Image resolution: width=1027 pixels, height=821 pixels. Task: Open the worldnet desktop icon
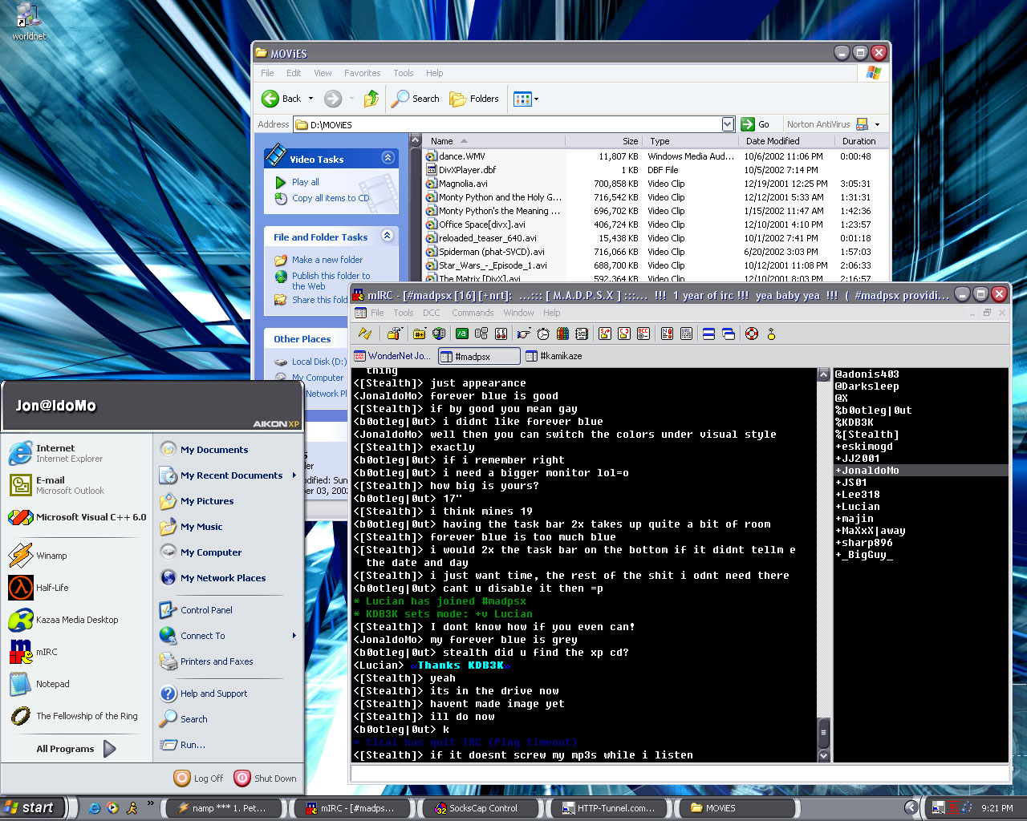click(x=29, y=22)
